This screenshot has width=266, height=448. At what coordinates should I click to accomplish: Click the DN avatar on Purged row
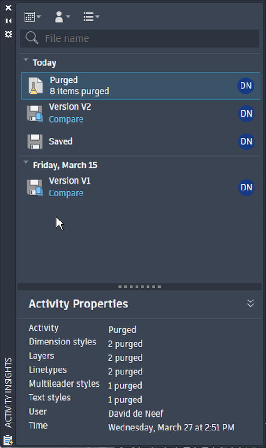(x=246, y=86)
